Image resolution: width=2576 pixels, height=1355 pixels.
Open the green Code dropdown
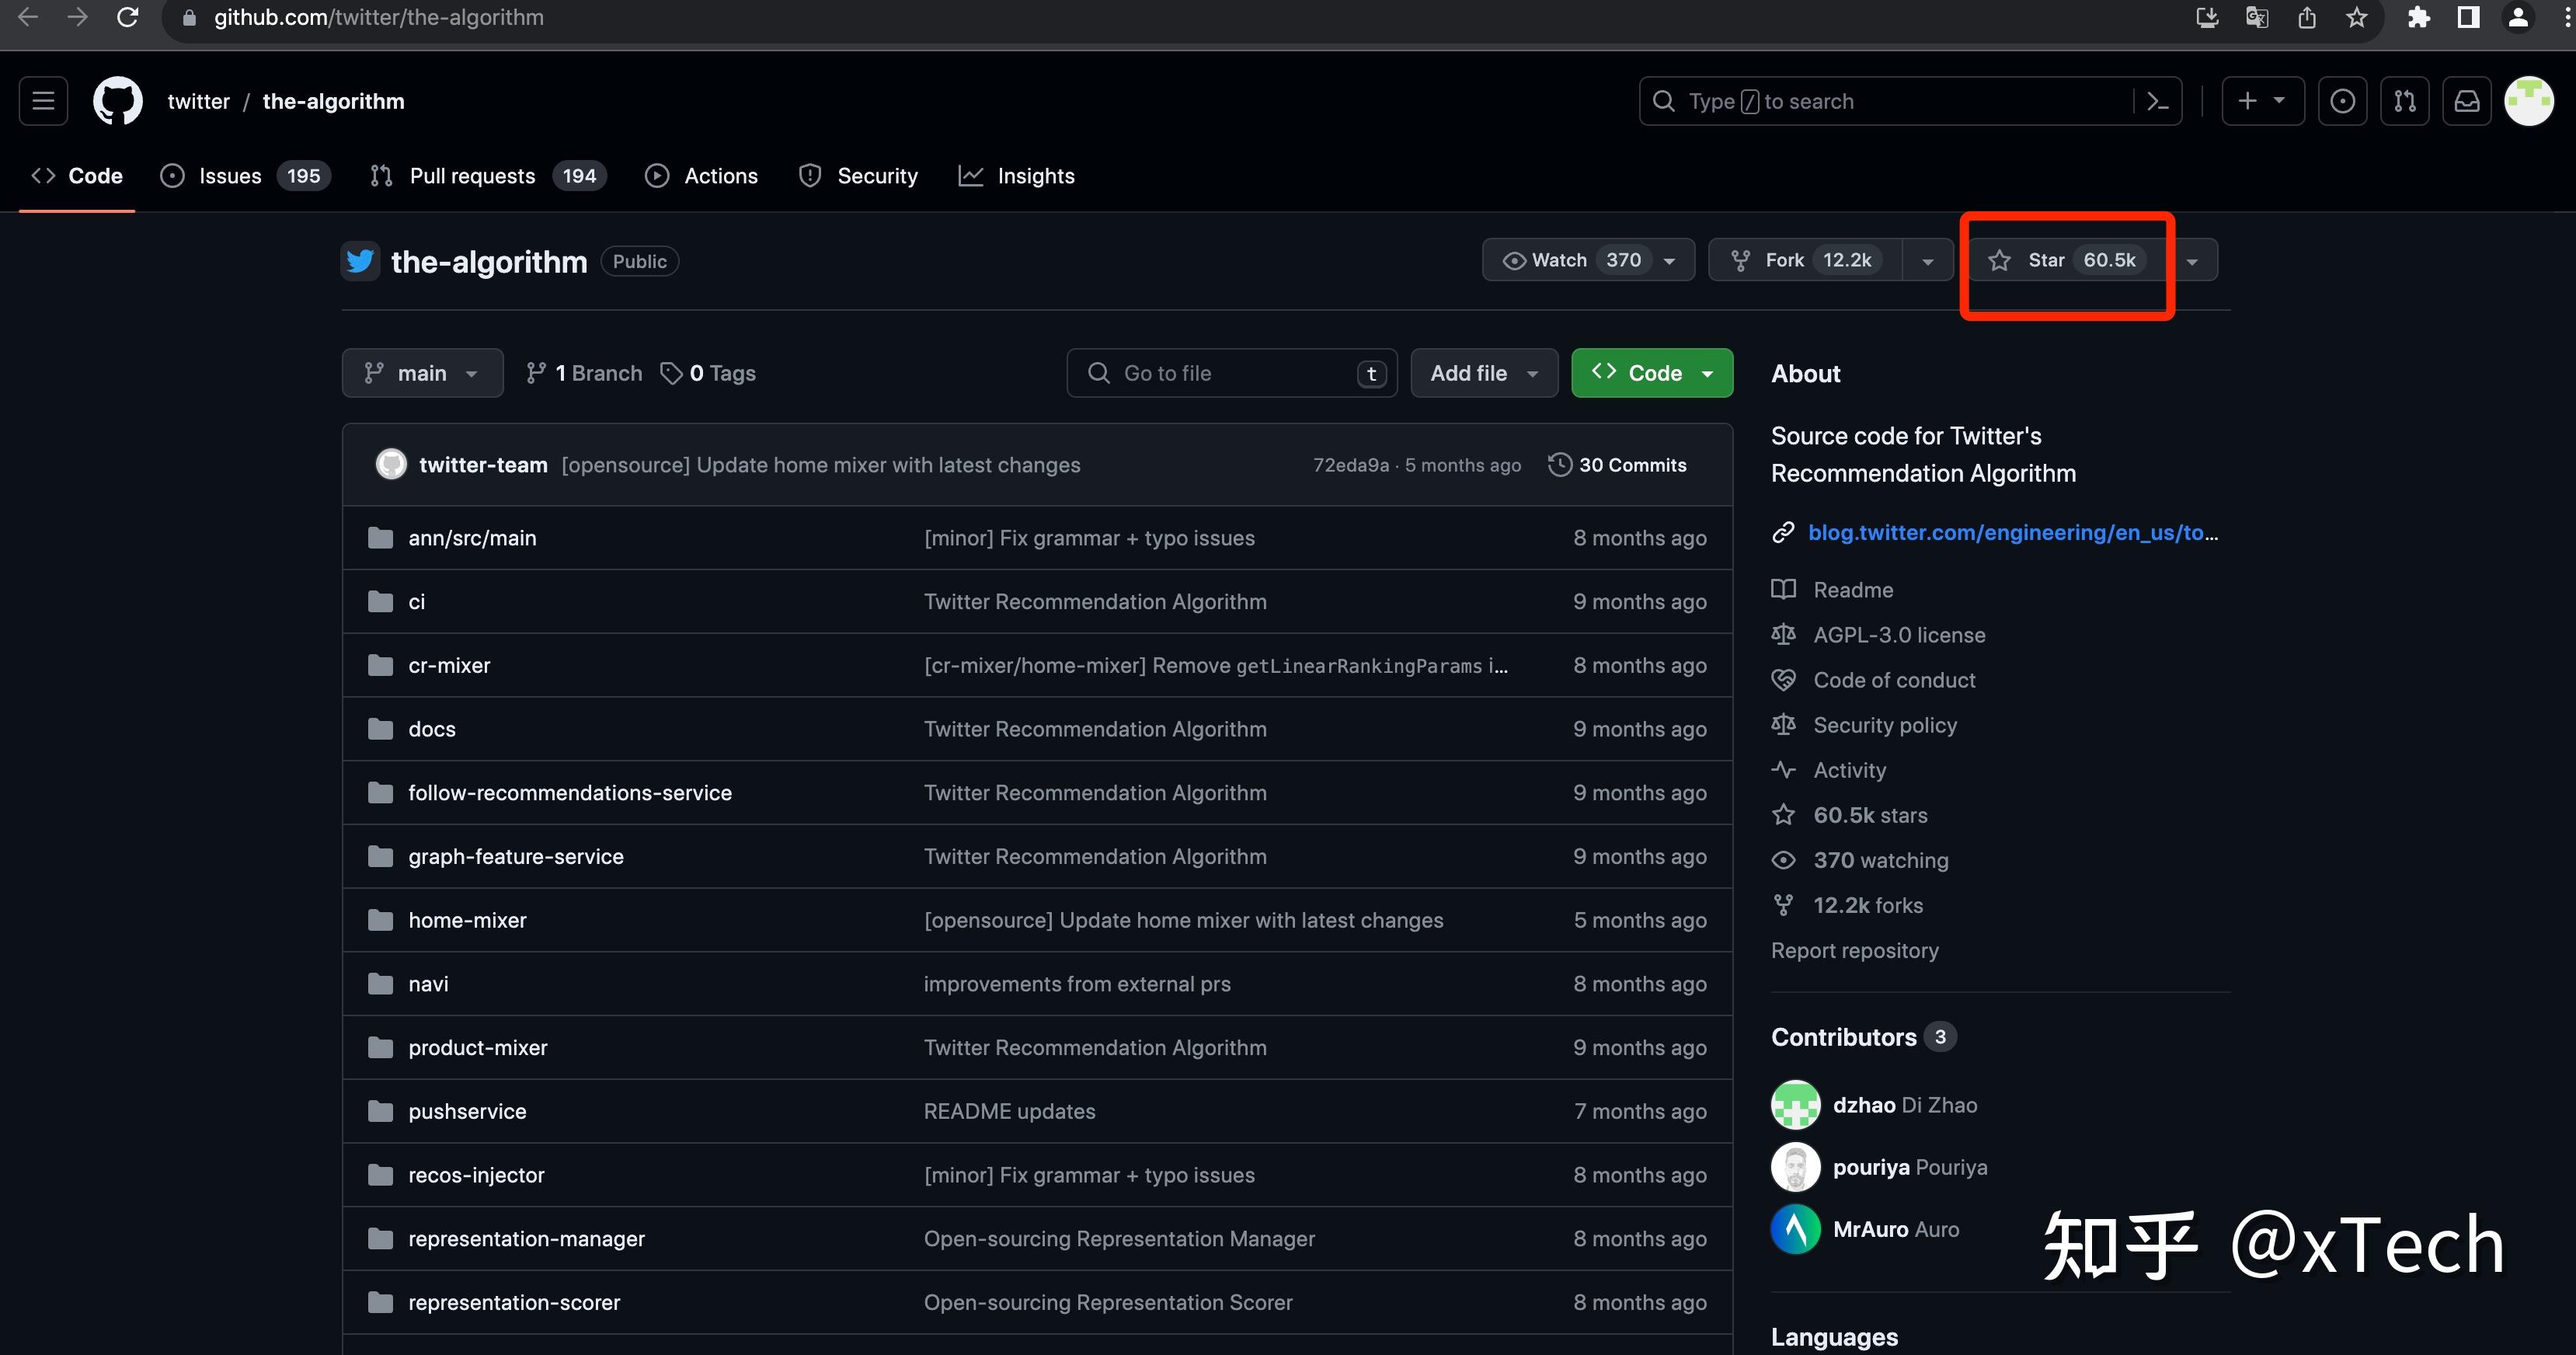(1652, 373)
